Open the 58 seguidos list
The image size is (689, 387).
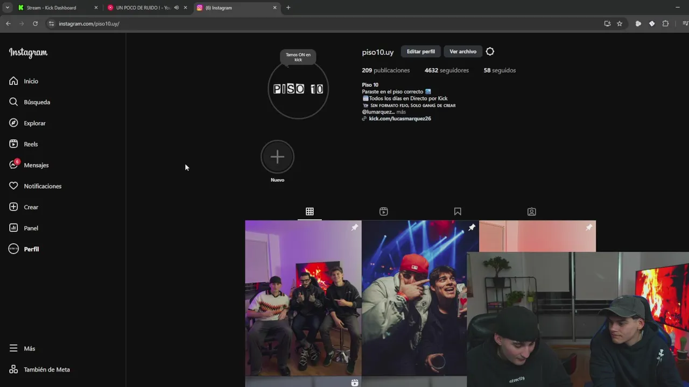500,70
